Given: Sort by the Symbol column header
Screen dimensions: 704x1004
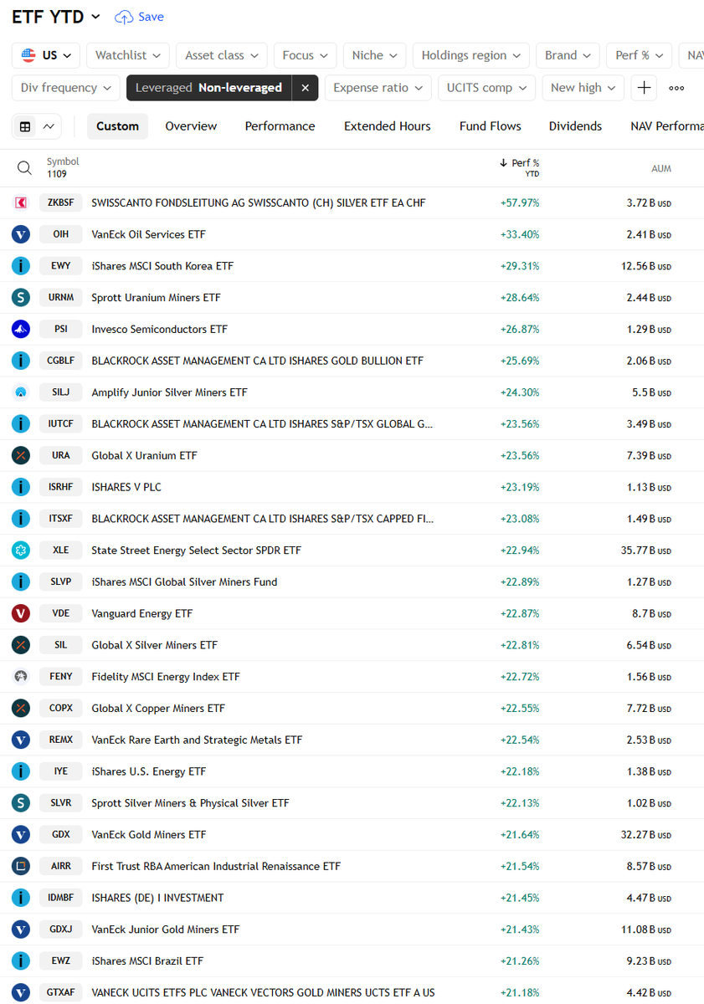Looking at the screenshot, I should coord(63,161).
